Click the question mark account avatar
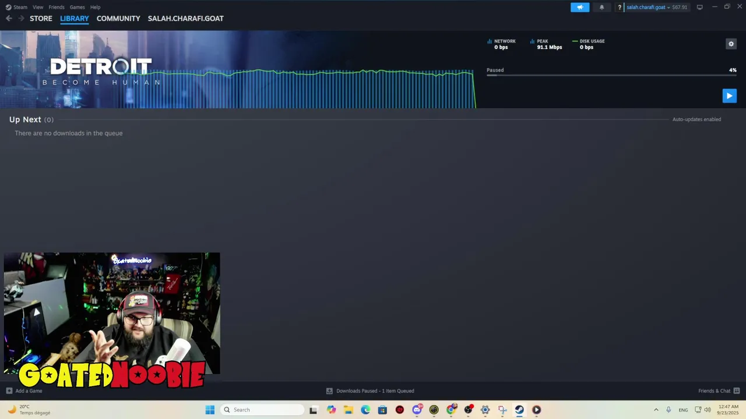The width and height of the screenshot is (746, 419). point(620,8)
